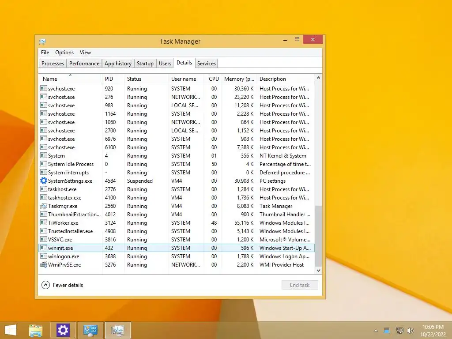Select the Details tab
Screen dimensions: 452x339
coord(184,63)
